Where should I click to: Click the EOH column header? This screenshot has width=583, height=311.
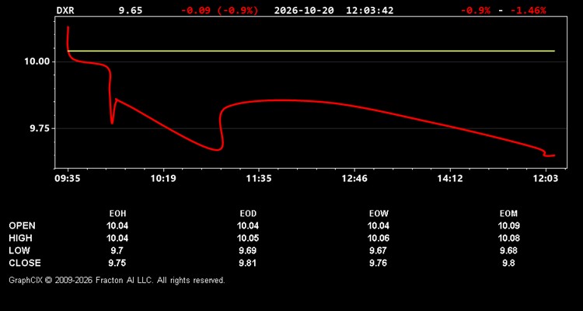point(117,214)
